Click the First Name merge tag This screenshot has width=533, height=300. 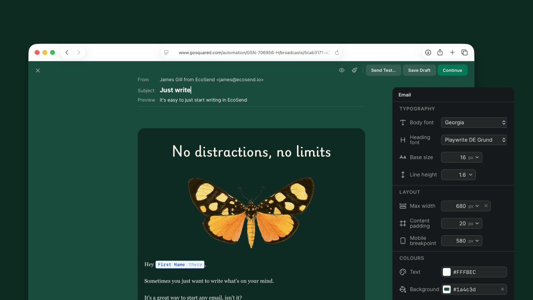coord(171,264)
